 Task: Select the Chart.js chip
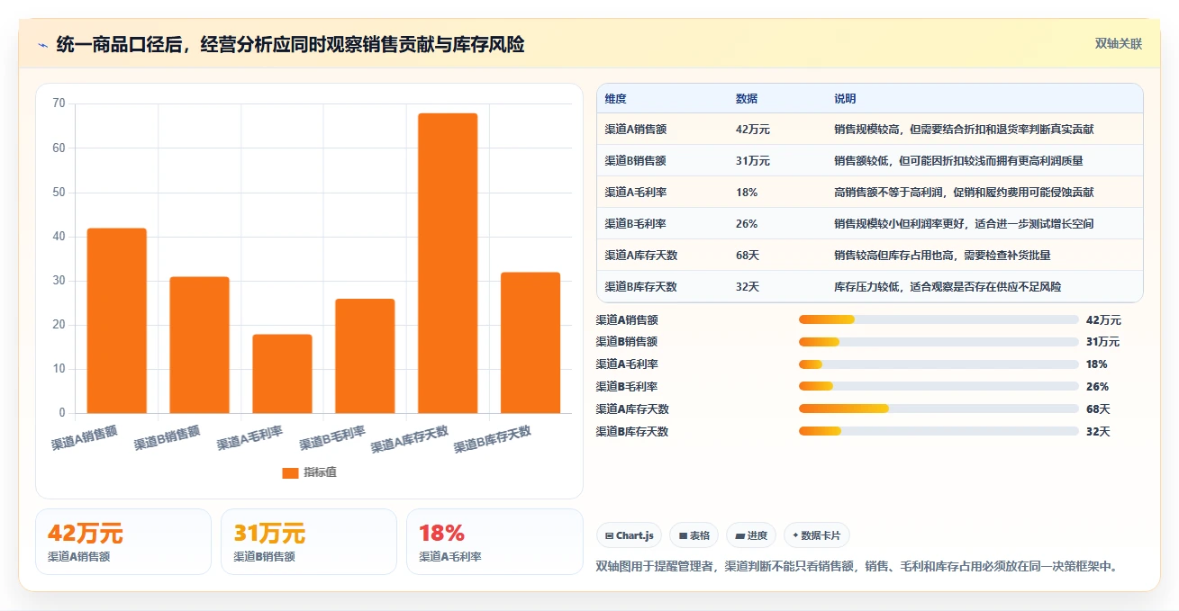(629, 535)
